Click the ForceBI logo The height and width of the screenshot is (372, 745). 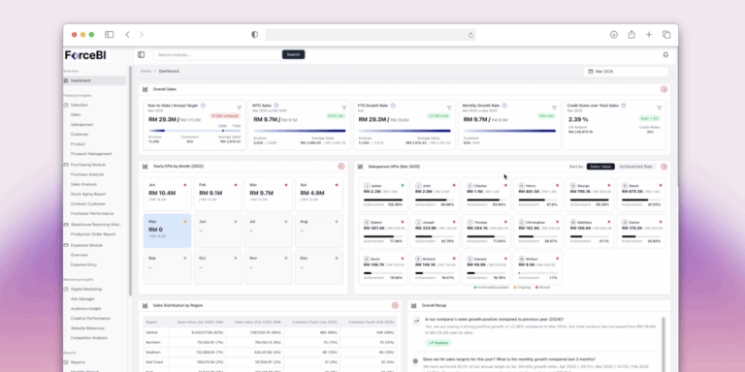coord(85,55)
